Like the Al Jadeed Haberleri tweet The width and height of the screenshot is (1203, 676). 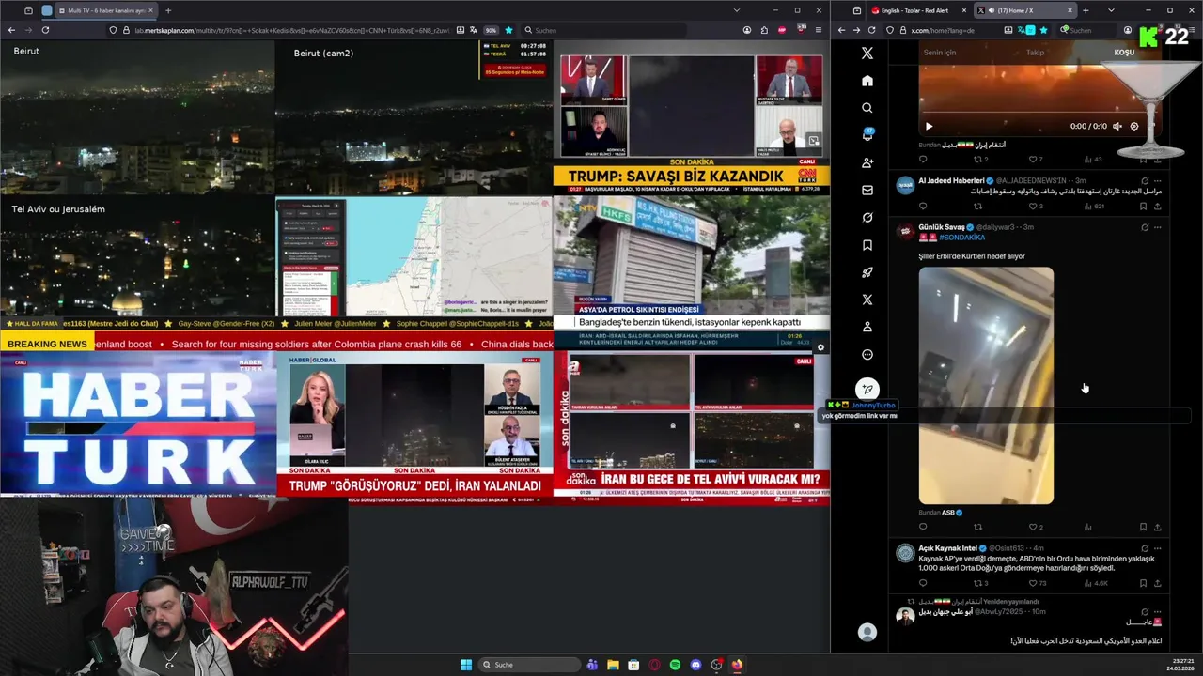(x=1033, y=206)
